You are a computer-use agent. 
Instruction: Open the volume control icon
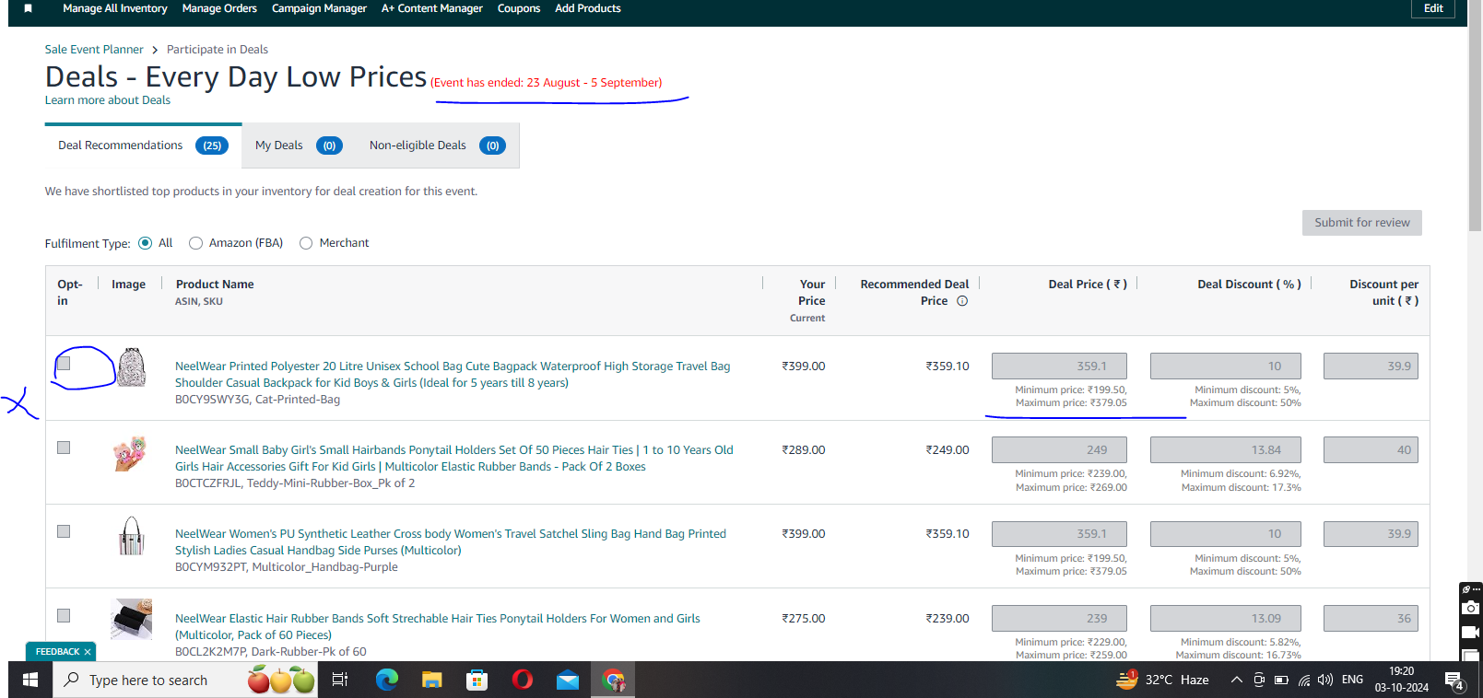(x=1325, y=680)
